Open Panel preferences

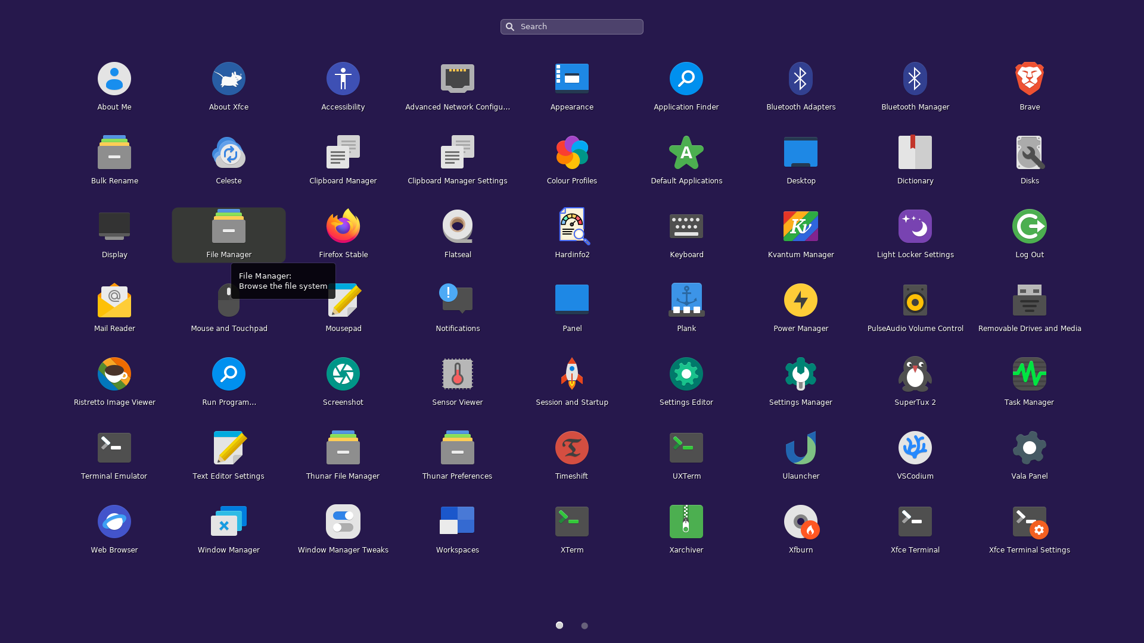[x=572, y=308]
